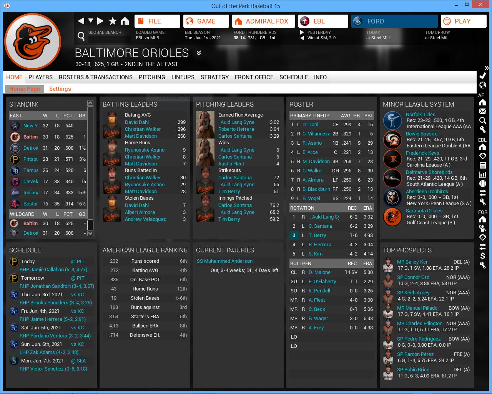Open the home icon under FOR in the sidebar
Screen dimensions: 492x394
coord(483,219)
